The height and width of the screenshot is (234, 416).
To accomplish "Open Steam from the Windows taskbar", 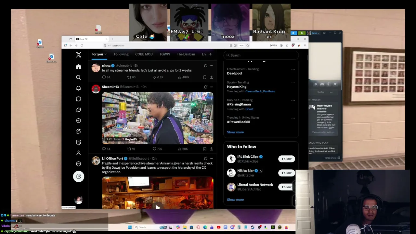I will (x=252, y=227).
